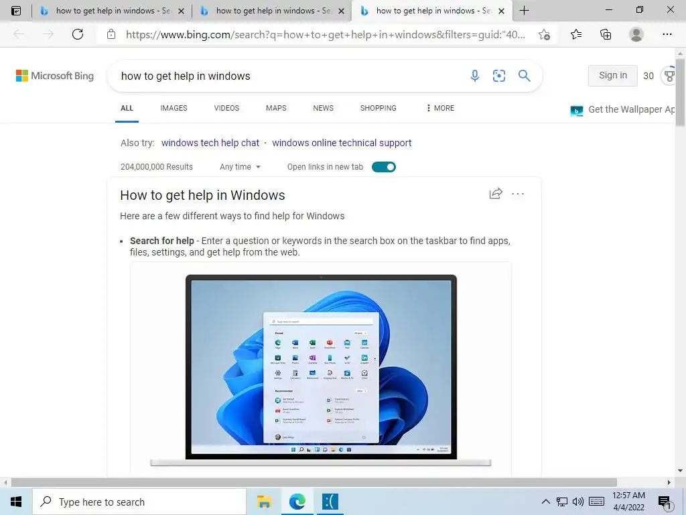Open the Collections icon in toolbar
This screenshot has width=686, height=515.
coord(606,34)
